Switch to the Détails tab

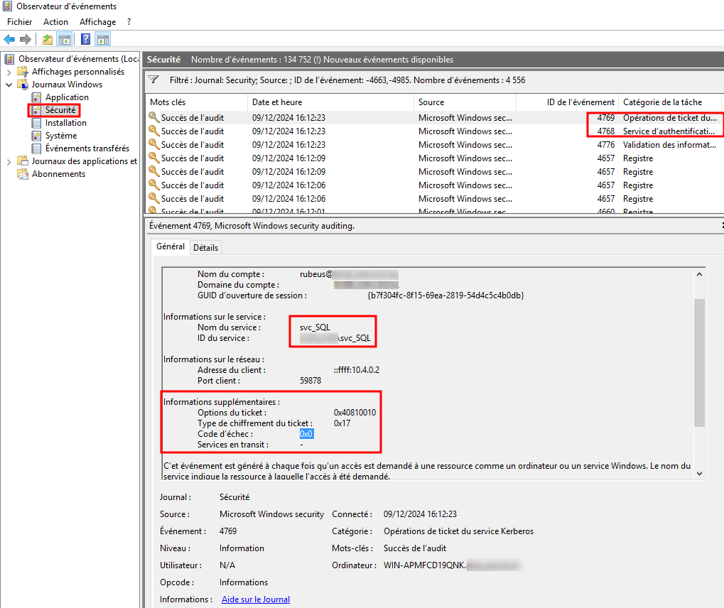click(205, 247)
